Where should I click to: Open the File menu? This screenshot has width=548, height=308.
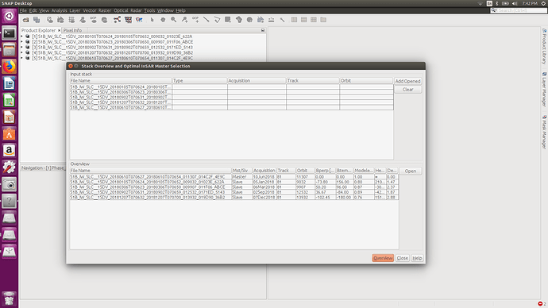click(23, 10)
